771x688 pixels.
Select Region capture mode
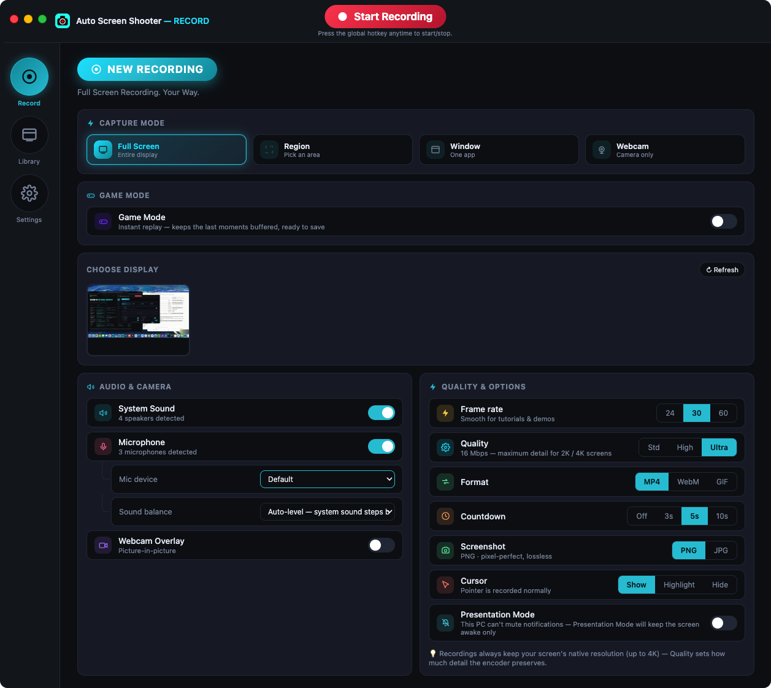(x=332, y=150)
